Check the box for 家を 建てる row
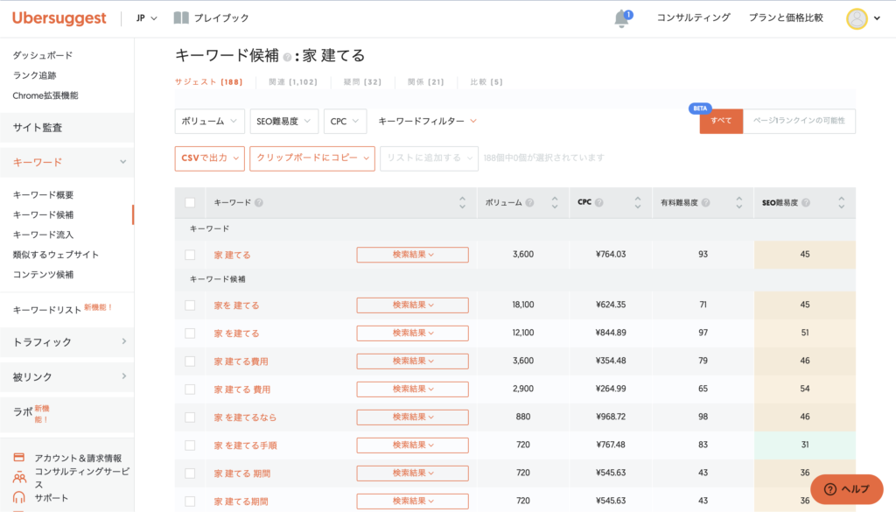This screenshot has width=896, height=512. click(190, 305)
